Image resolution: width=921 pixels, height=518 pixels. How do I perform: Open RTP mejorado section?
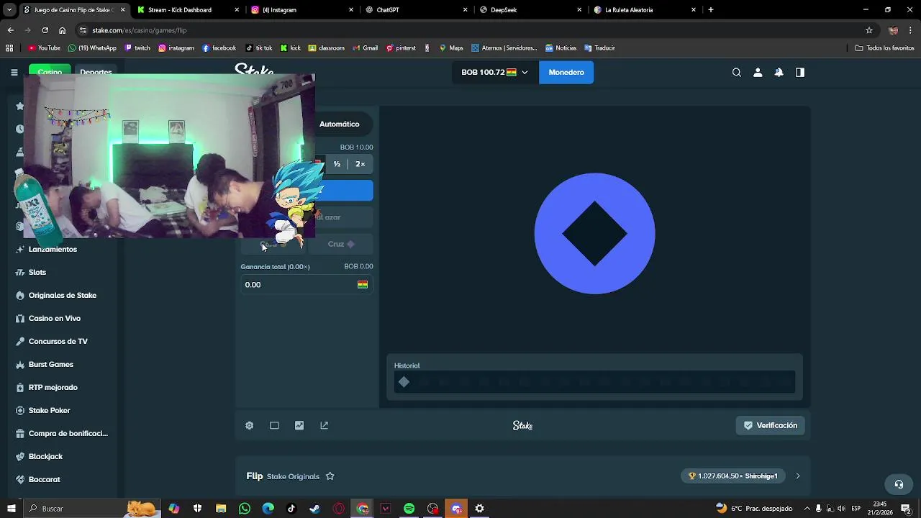click(53, 387)
